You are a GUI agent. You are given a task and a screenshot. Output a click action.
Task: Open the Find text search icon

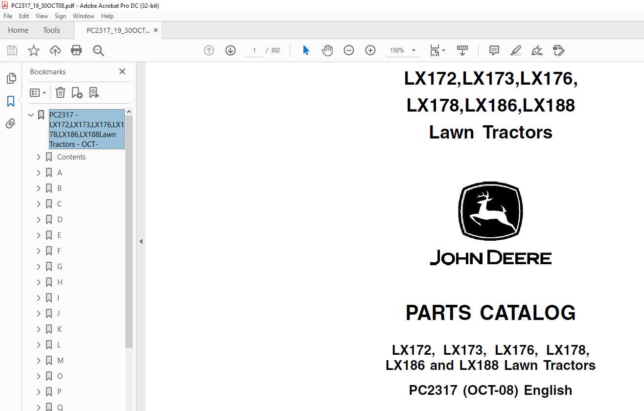tap(98, 50)
